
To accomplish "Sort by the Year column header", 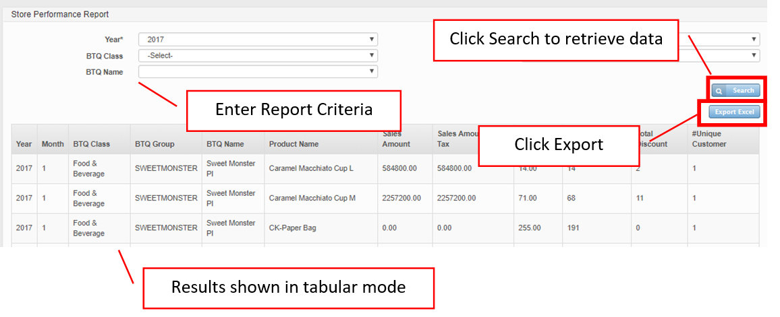I will pos(24,144).
